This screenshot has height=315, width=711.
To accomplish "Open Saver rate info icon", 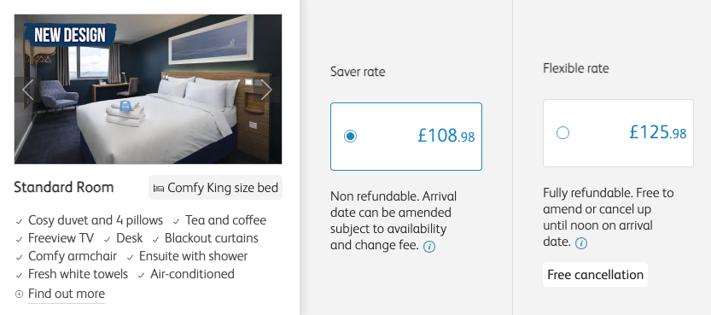I will [429, 247].
